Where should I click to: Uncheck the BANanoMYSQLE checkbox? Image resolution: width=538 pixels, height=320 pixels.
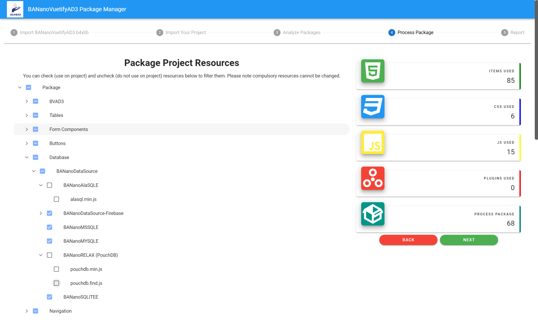(x=49, y=241)
